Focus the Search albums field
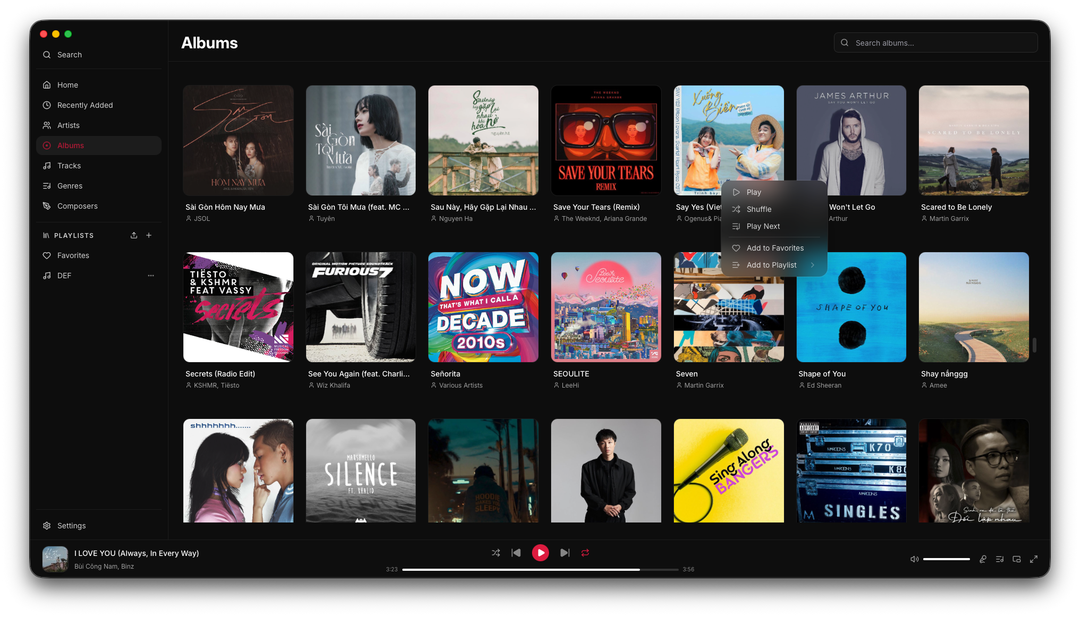The image size is (1080, 617). coord(935,43)
